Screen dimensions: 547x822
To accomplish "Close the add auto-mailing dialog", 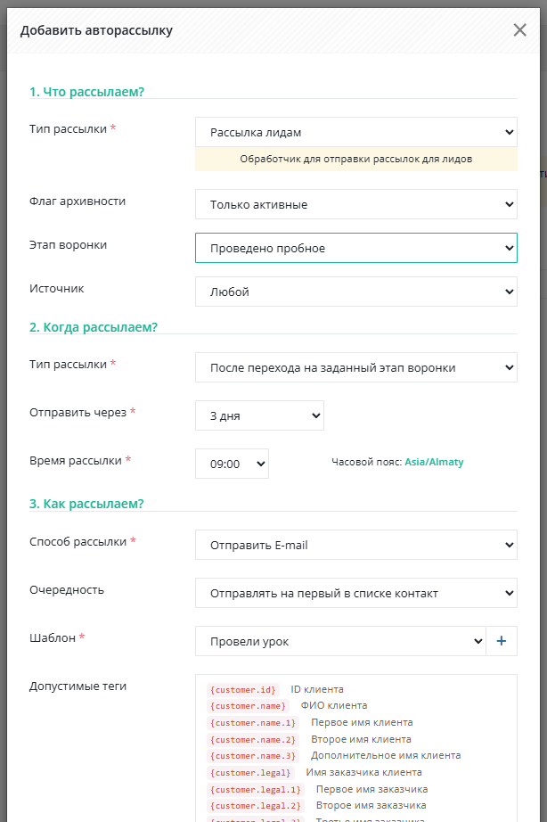I will click(x=520, y=30).
